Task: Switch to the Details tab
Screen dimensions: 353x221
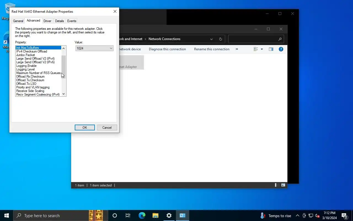Action: [59, 21]
